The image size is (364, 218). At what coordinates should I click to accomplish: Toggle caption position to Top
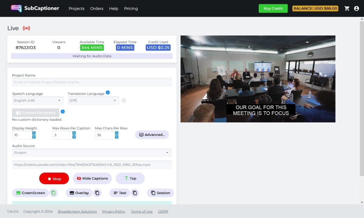click(x=130, y=178)
